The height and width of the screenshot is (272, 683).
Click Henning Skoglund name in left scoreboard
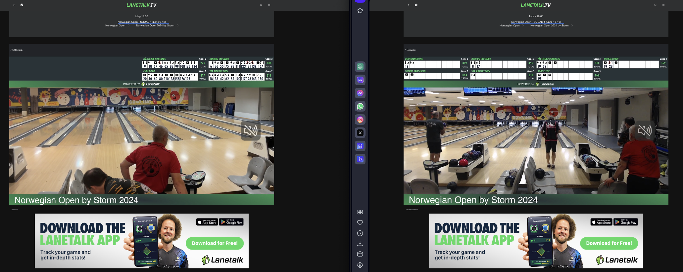pyautogui.click(x=219, y=59)
